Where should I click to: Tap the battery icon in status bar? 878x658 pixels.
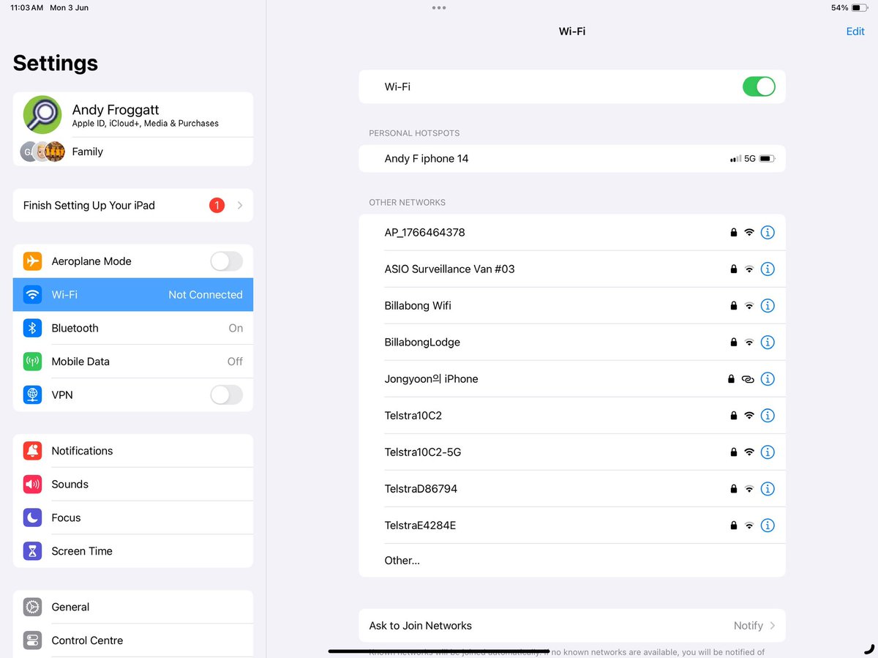tap(859, 8)
